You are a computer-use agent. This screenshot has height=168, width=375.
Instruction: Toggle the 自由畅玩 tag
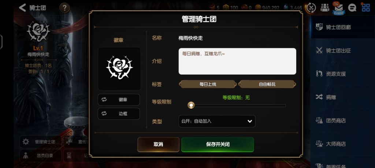pos(267,84)
